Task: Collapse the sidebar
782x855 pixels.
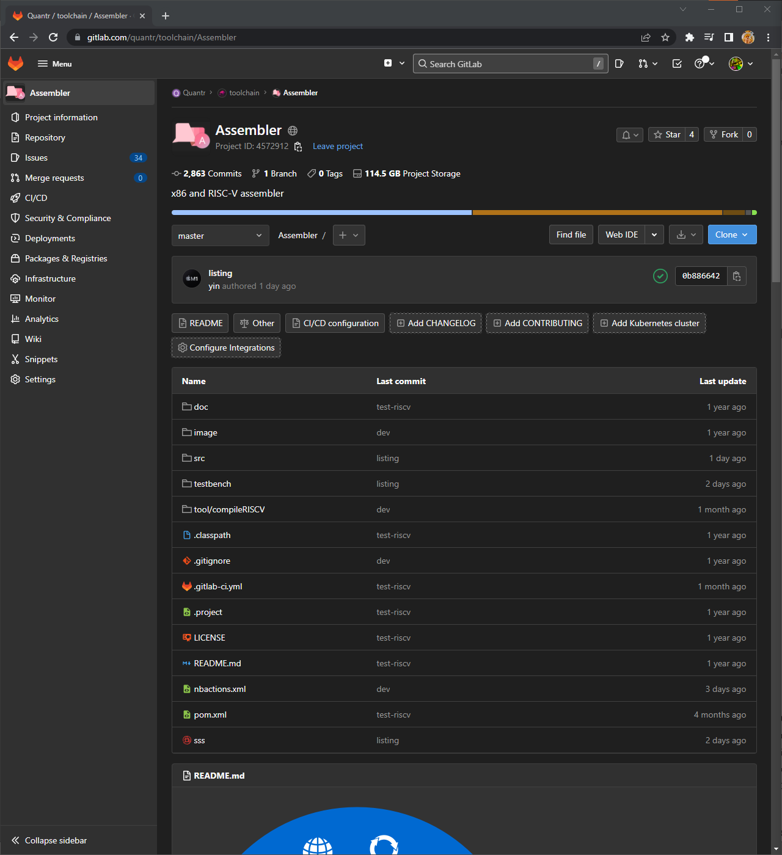Action: pos(49,840)
